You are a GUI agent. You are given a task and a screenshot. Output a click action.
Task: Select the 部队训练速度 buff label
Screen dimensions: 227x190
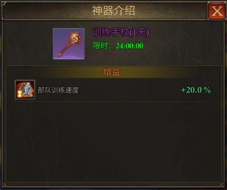[x=58, y=90]
